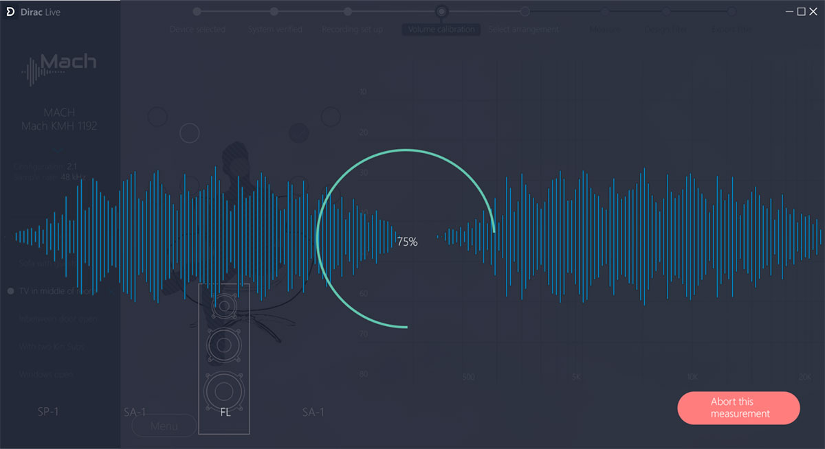Viewport: 825px width, 449px height.
Task: Click the Mach device logo
Action: [59, 67]
